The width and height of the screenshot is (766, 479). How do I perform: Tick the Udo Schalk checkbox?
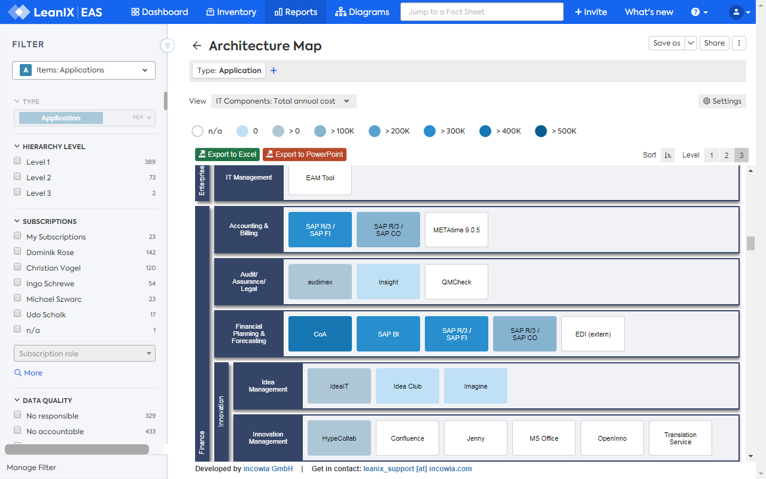(x=17, y=314)
